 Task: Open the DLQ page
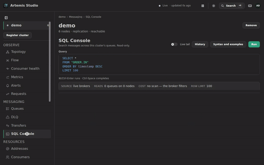pos(27,117)
